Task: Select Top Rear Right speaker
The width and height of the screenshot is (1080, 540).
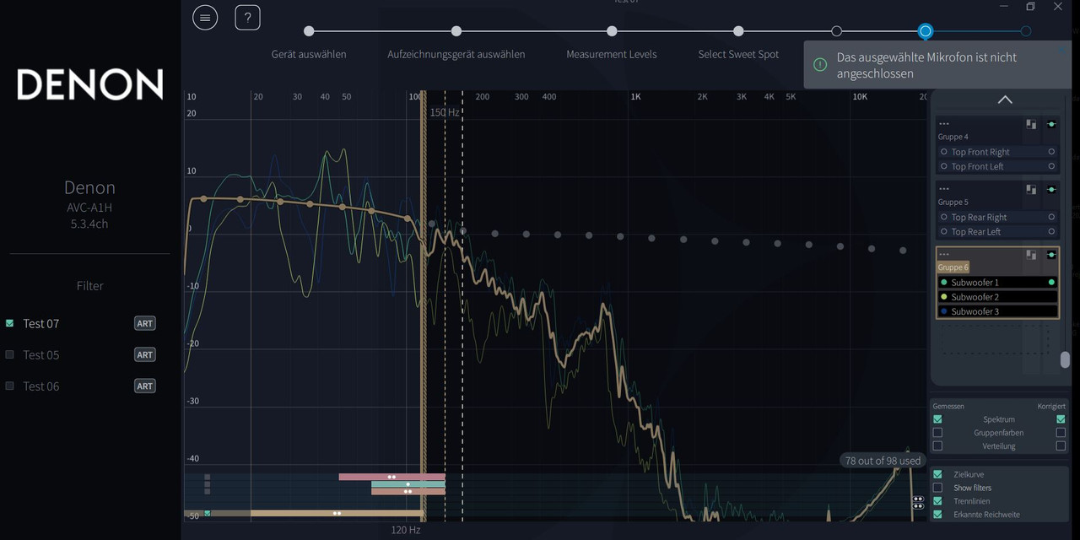Action: tap(997, 217)
